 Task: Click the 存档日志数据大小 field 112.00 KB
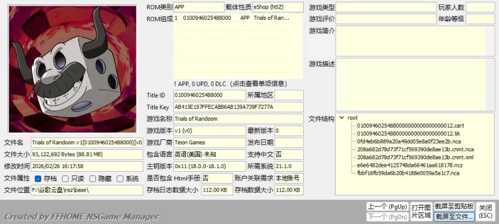(x=217, y=190)
